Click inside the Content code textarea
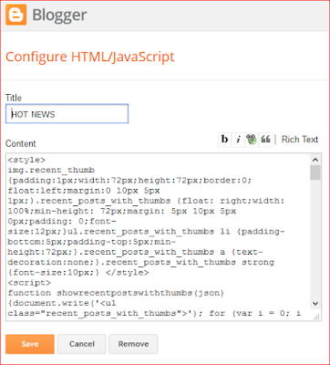 point(158,237)
